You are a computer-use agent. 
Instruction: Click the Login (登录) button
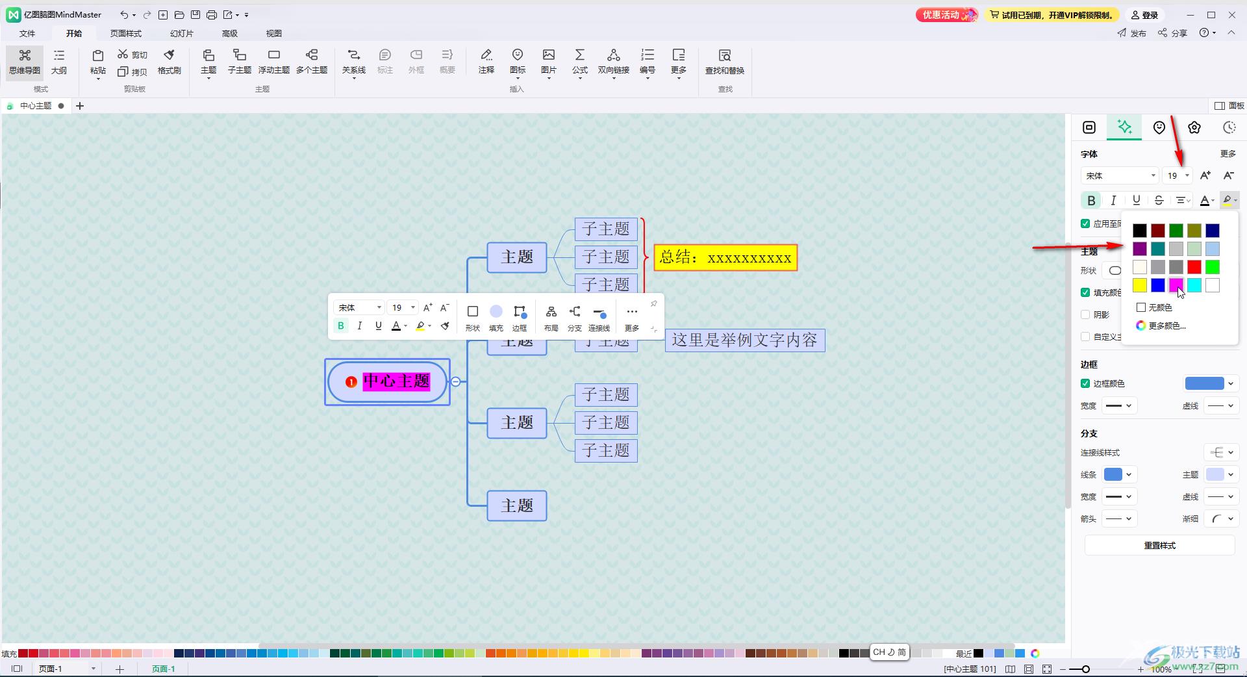click(1144, 15)
